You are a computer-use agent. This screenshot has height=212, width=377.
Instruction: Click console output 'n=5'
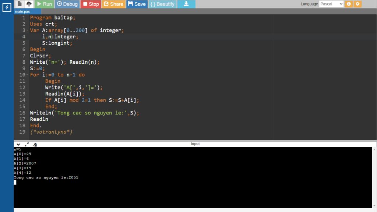pyautogui.click(x=17, y=149)
